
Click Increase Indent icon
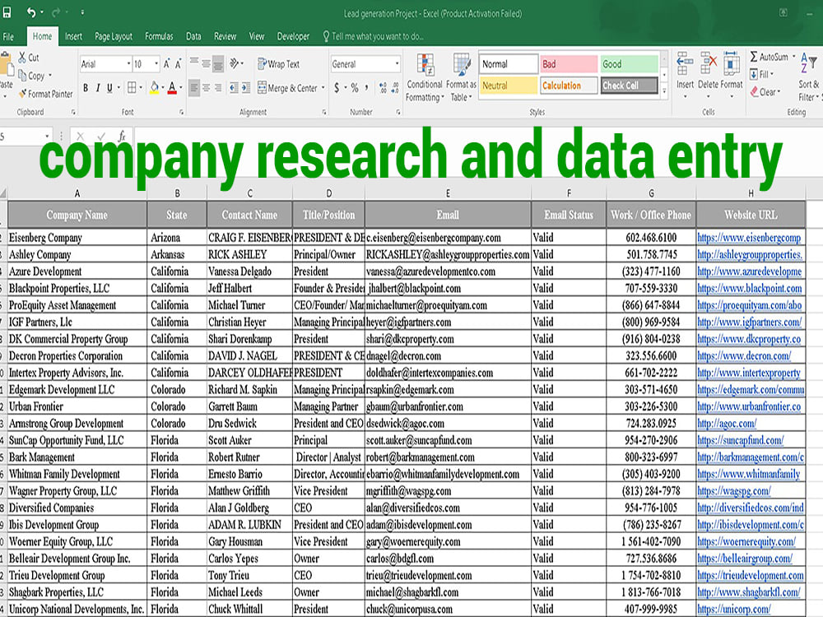246,88
